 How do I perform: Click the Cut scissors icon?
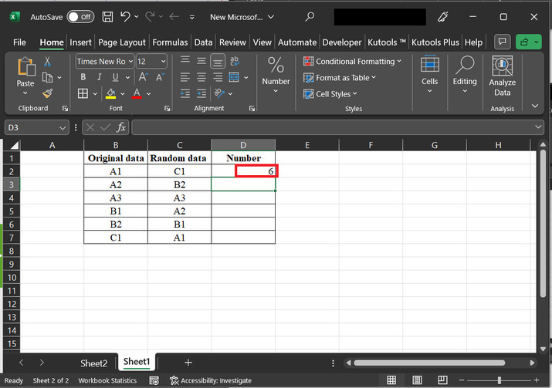tap(47, 61)
